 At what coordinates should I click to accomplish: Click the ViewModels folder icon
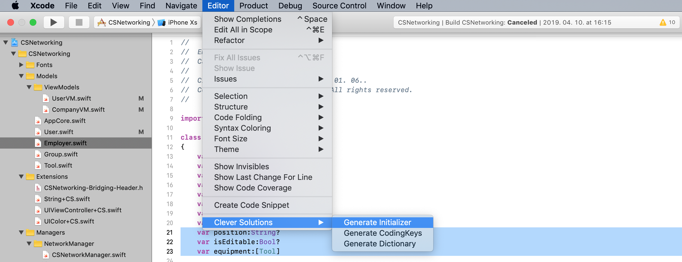(38, 87)
